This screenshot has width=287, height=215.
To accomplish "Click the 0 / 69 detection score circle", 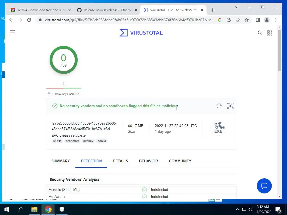I will click(64, 60).
